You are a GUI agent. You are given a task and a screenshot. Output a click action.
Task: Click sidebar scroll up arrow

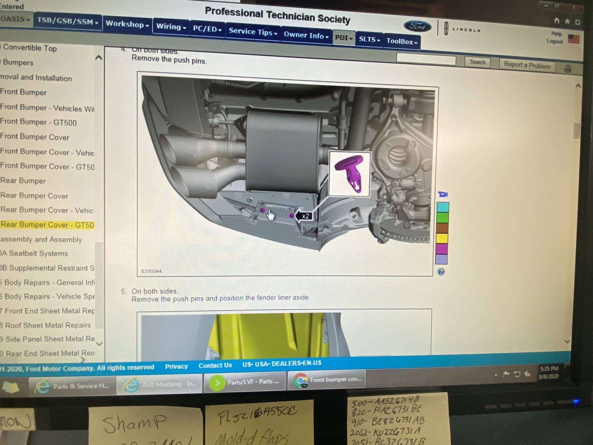[99, 57]
